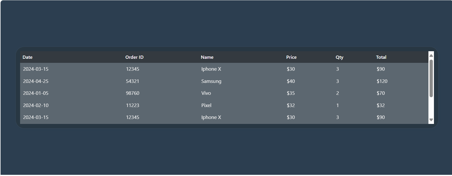
Task: Select order ID 11223
Action: tap(132, 105)
